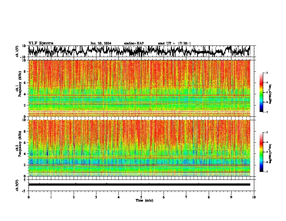Viewport: 286px width, 221px height.
Task: Click the ch.2 spectrogram "6" kHz tick label
Action: pyautogui.click(x=25, y=143)
